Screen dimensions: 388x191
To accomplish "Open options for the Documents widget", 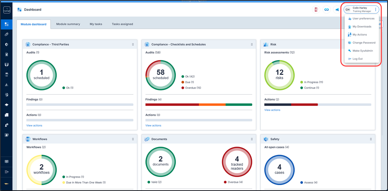I will [252, 139].
